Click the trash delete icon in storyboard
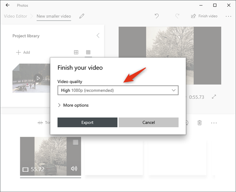Viewport: 236px width, 192px height. point(200,123)
